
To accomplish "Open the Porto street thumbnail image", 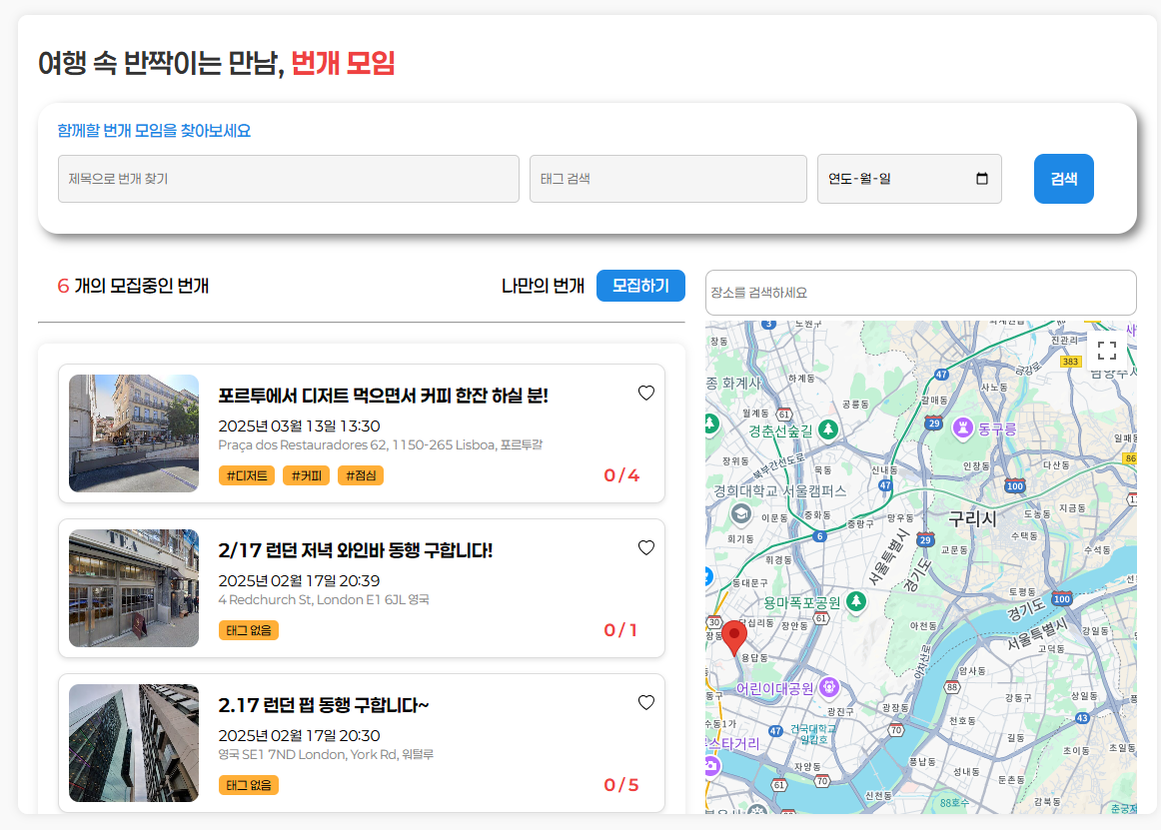I will coord(134,433).
